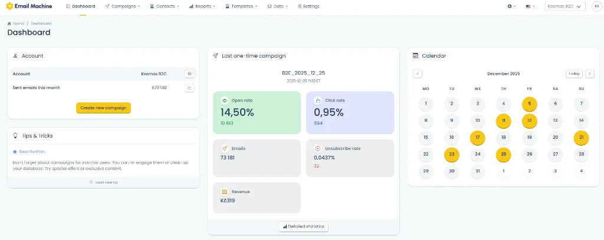
Task: Open Detailed statistics
Action: coord(304,226)
